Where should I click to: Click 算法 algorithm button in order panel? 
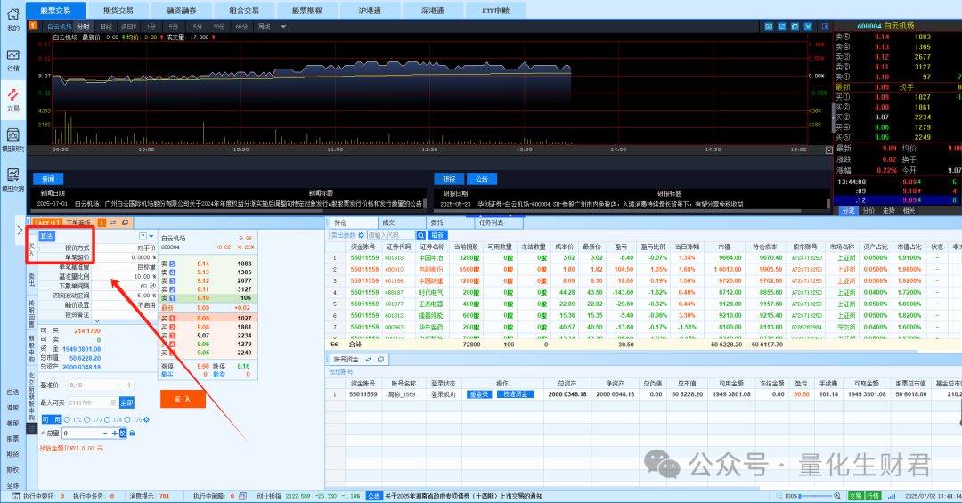[x=47, y=236]
